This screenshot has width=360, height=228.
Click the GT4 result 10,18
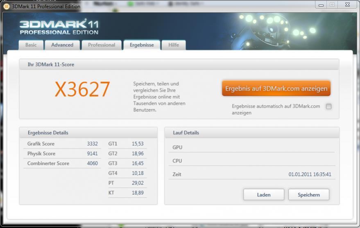[138, 173]
